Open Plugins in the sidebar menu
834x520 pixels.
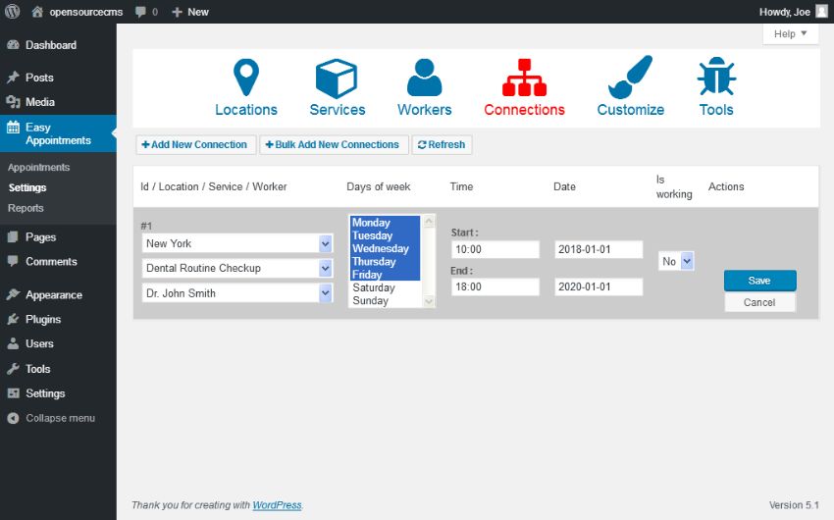click(x=43, y=319)
